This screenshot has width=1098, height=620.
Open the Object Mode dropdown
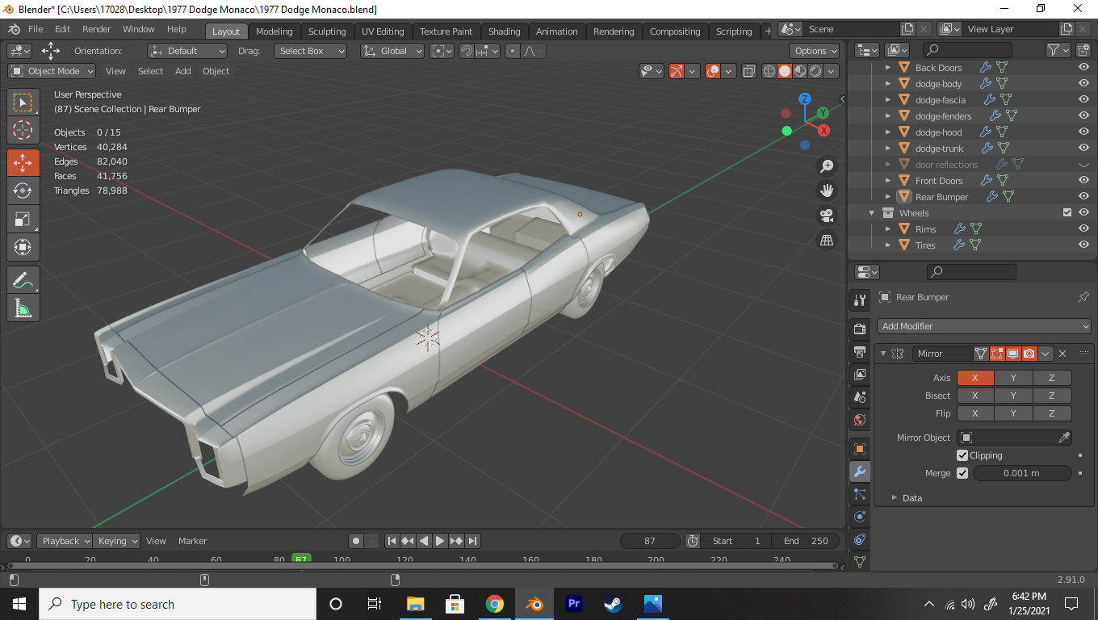(x=52, y=71)
